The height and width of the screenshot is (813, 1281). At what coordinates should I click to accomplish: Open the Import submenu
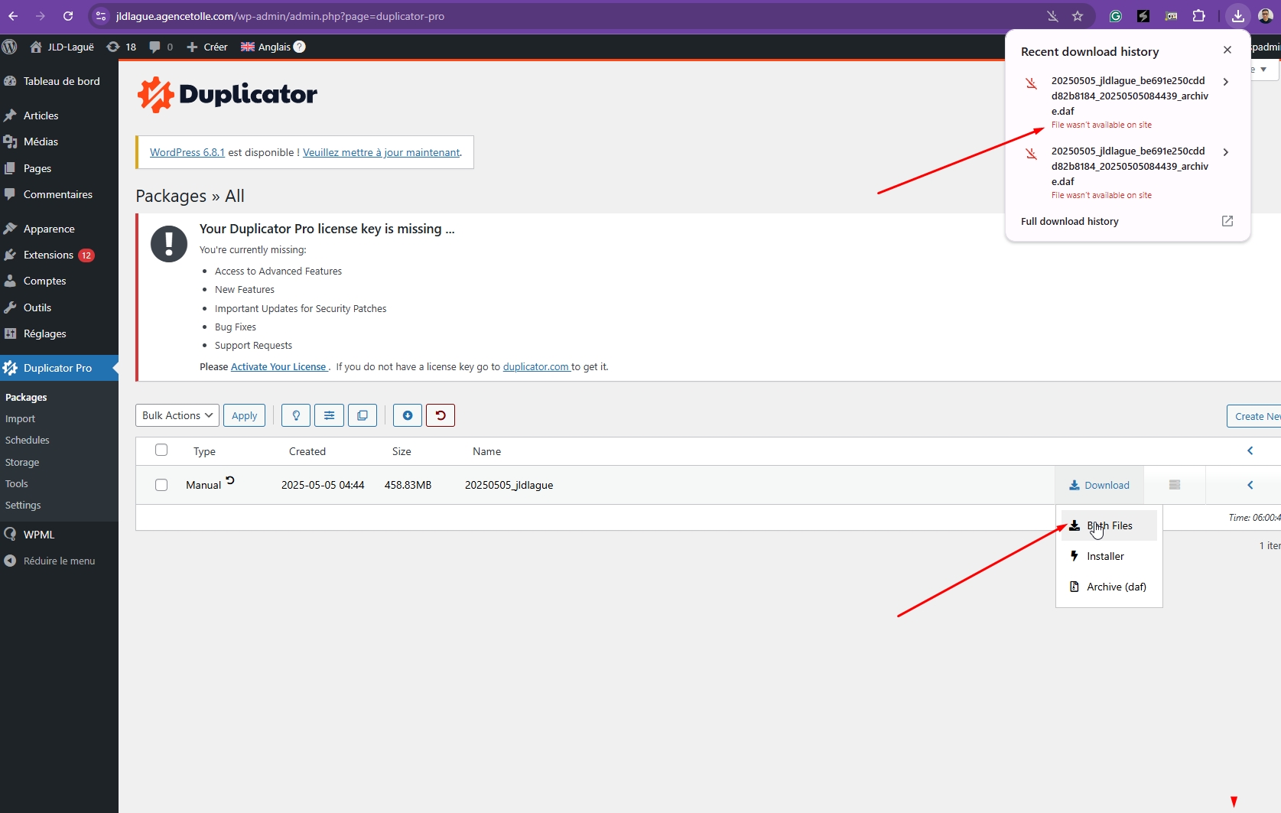[21, 419]
